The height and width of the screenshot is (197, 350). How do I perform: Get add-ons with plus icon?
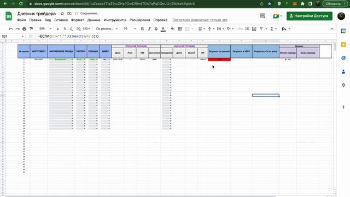tap(343, 107)
